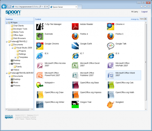Select the Videos tree item
Image resolution: width=152 pixels, height=131 pixels.
click(15, 70)
